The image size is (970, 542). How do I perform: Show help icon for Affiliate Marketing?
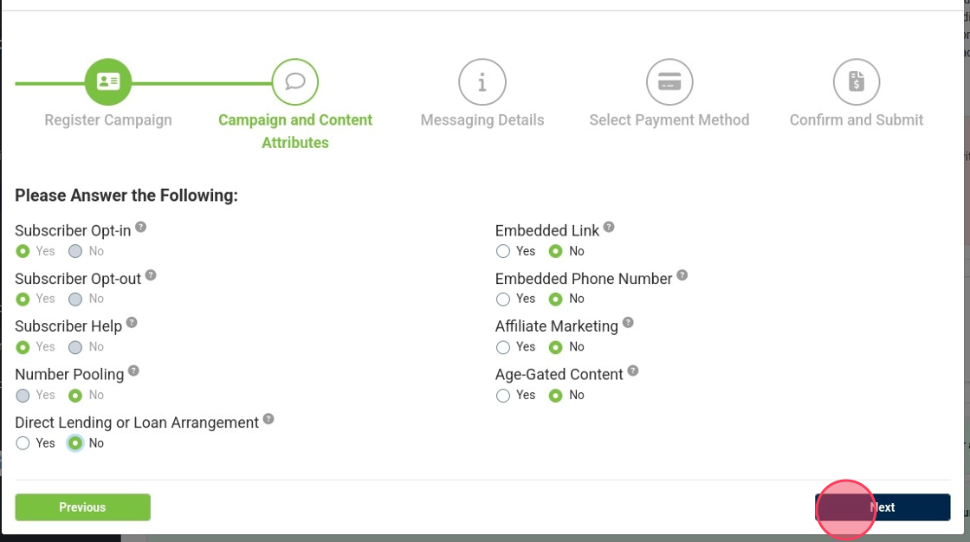coord(628,323)
